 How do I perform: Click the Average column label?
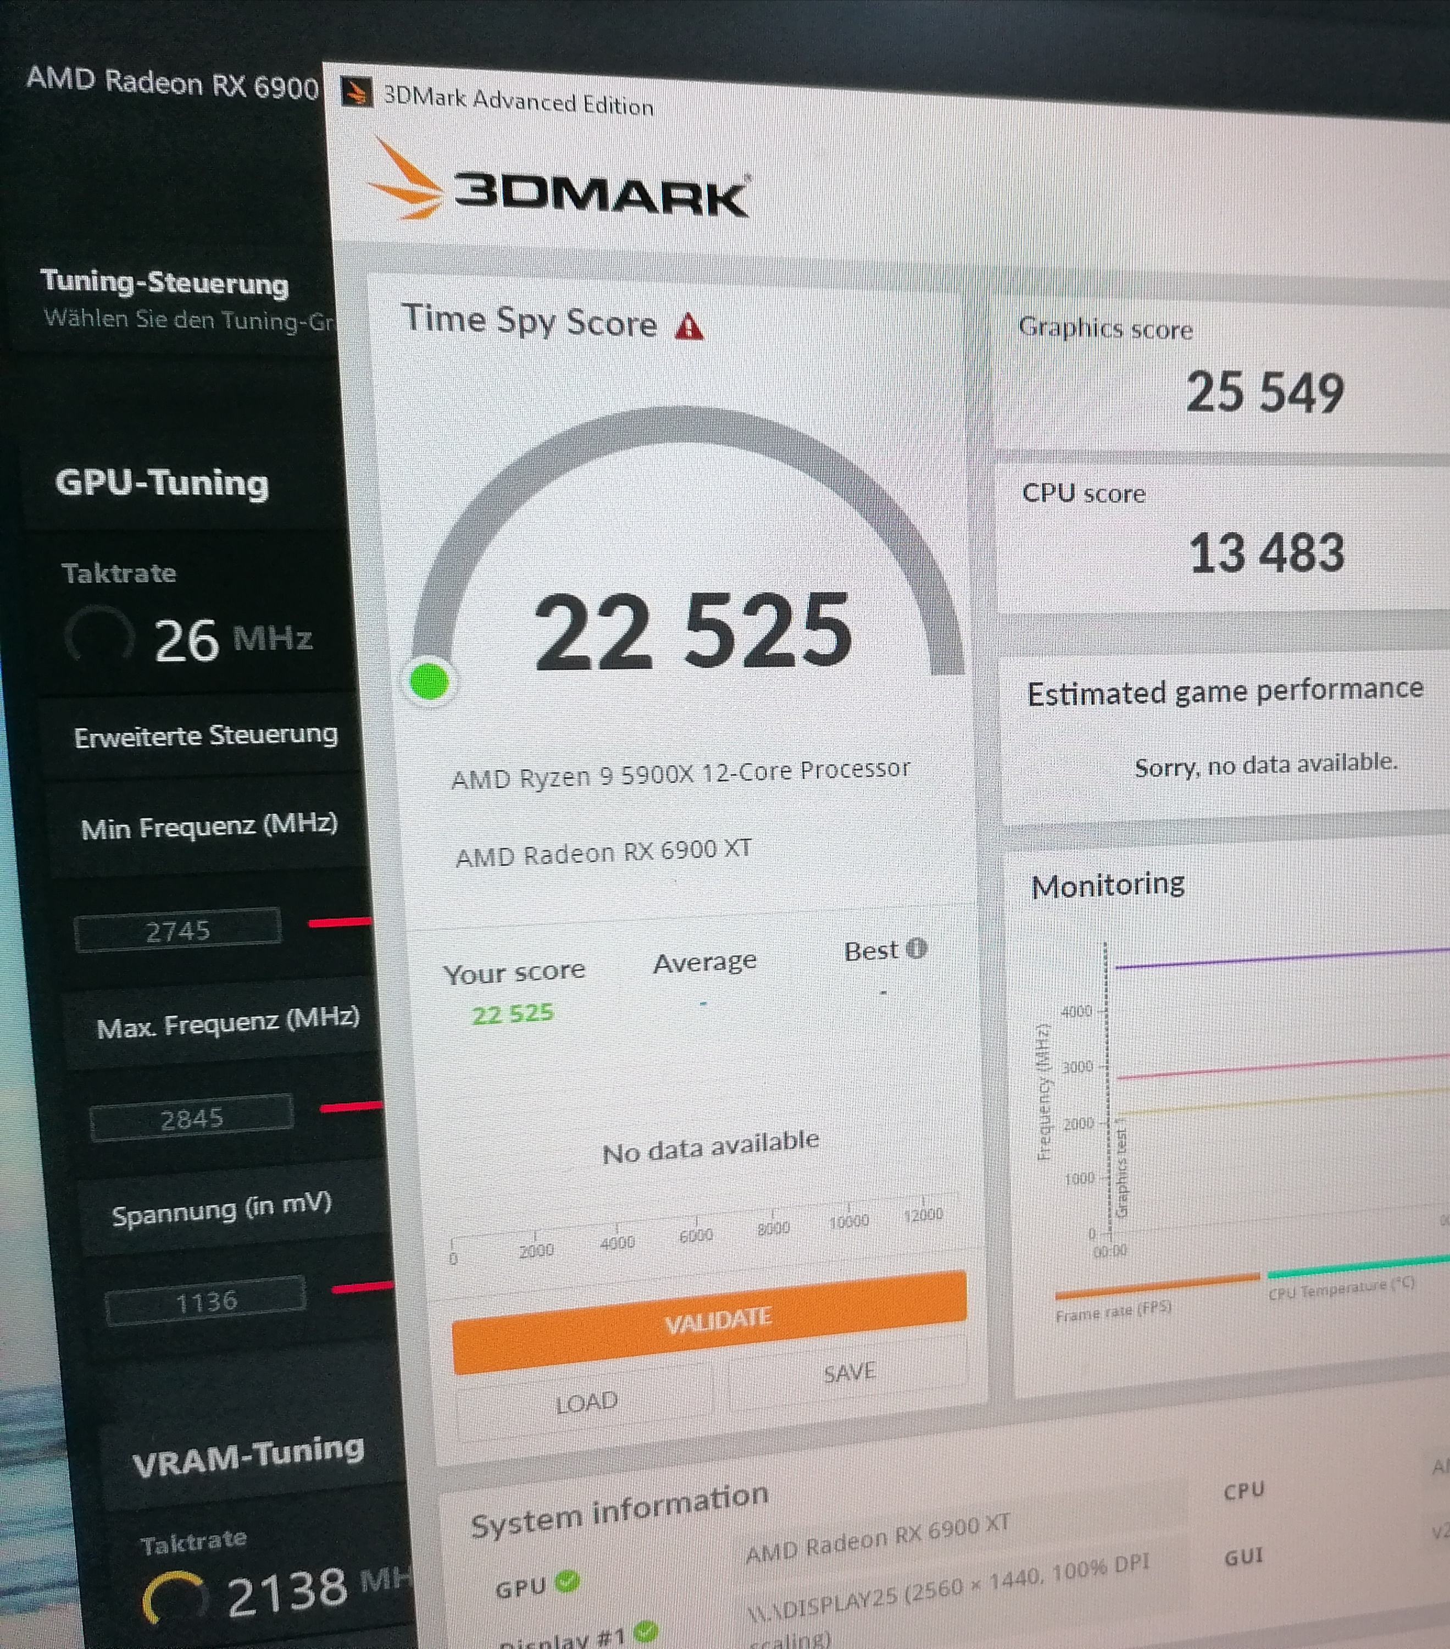pyautogui.click(x=704, y=962)
